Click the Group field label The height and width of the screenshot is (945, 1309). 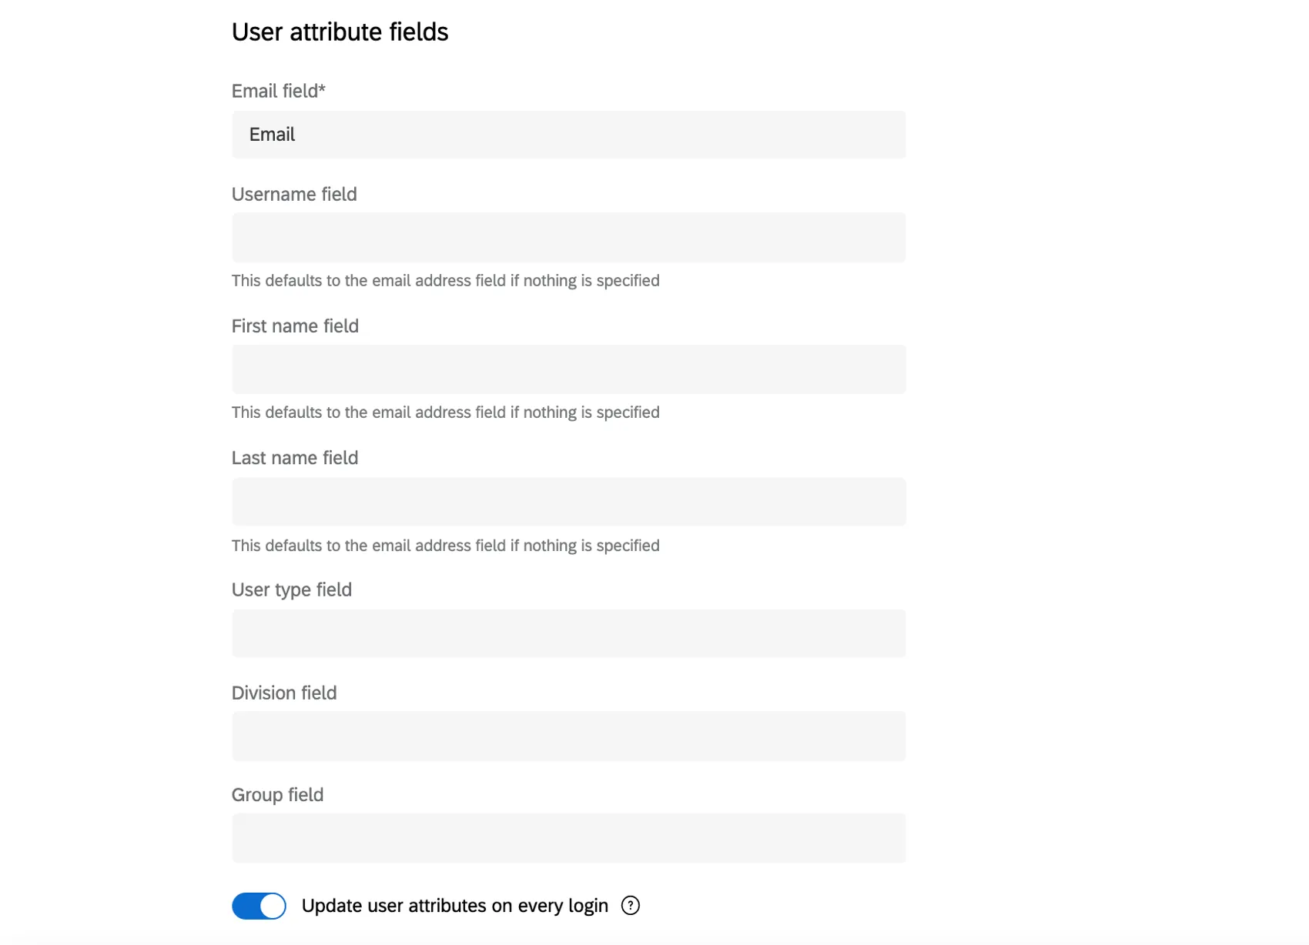click(277, 794)
